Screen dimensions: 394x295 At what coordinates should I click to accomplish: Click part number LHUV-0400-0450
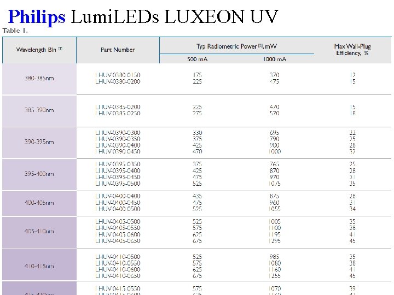(x=118, y=203)
